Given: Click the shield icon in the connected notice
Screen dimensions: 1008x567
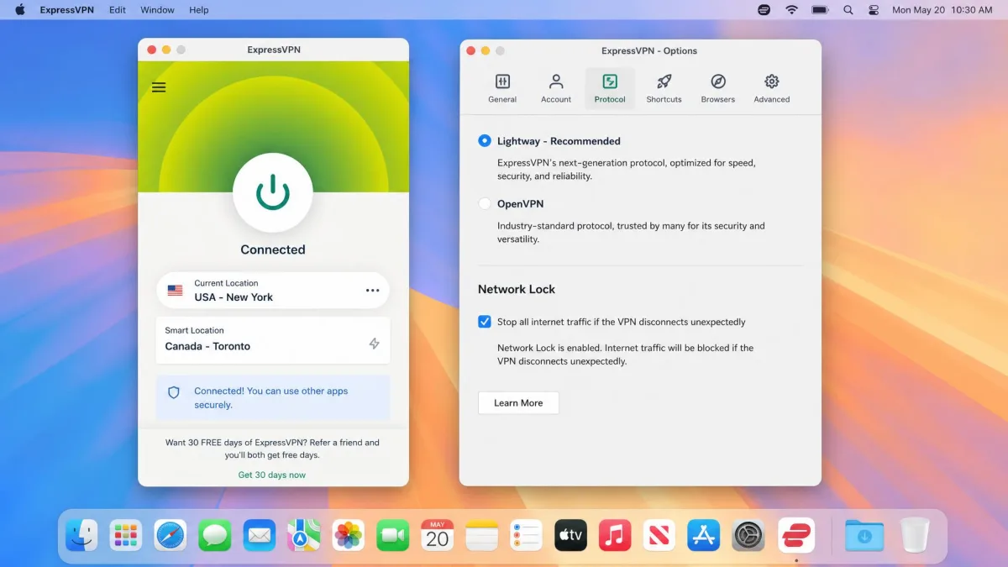Looking at the screenshot, I should [174, 392].
